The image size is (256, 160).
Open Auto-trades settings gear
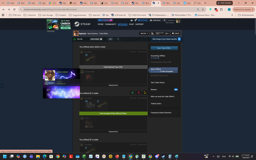click(101, 39)
